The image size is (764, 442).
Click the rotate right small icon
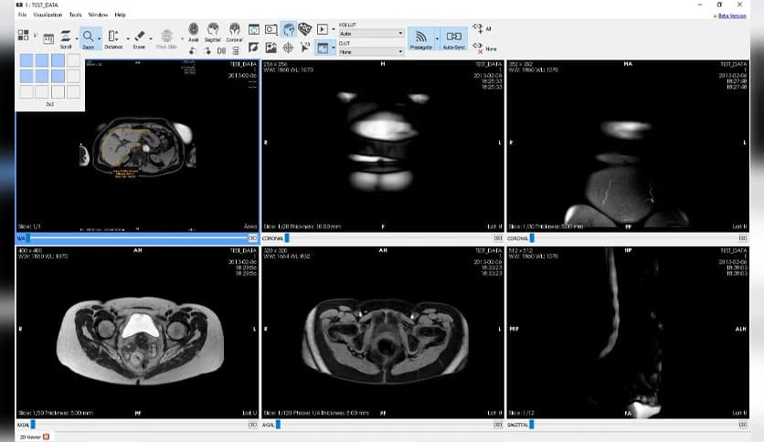(208, 50)
